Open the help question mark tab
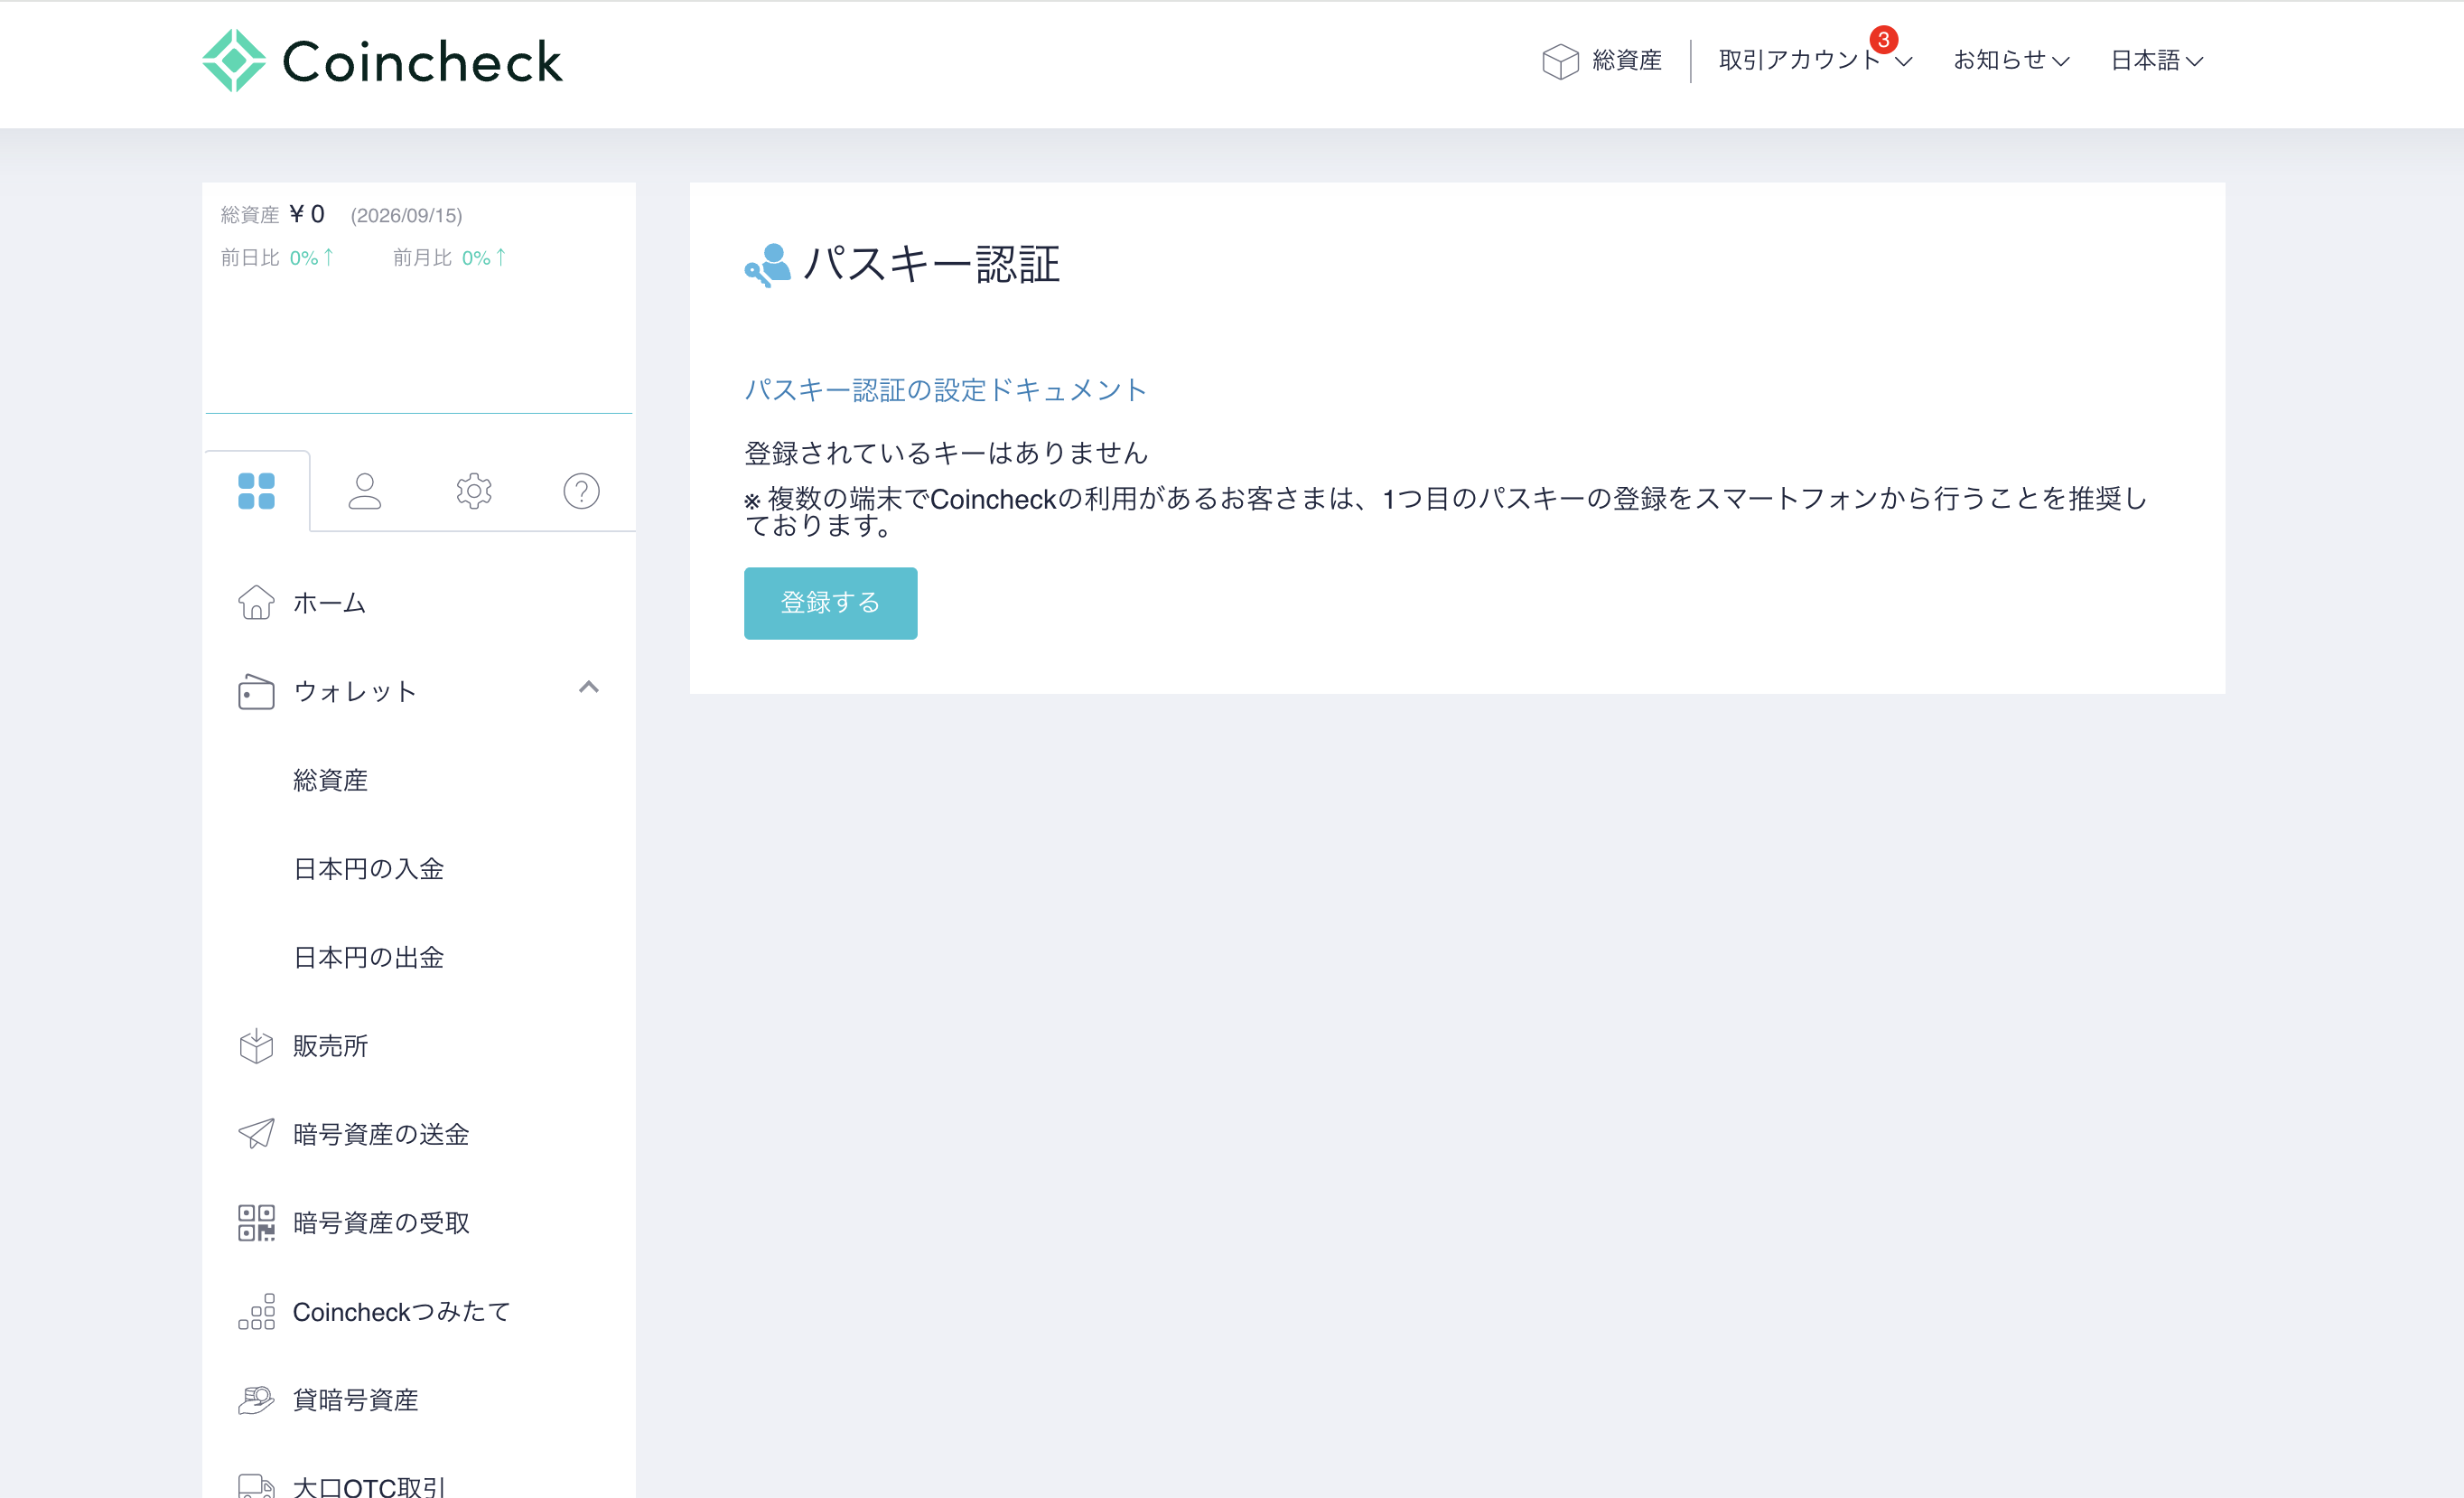This screenshot has width=2464, height=1498. coord(581,491)
